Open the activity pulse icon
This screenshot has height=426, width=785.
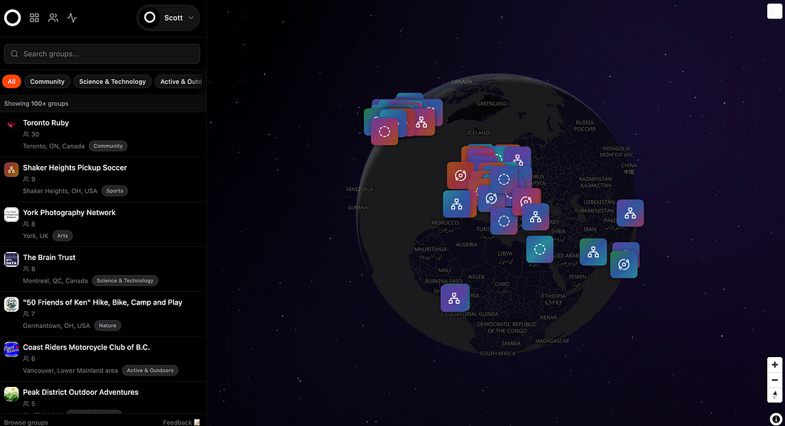point(72,18)
